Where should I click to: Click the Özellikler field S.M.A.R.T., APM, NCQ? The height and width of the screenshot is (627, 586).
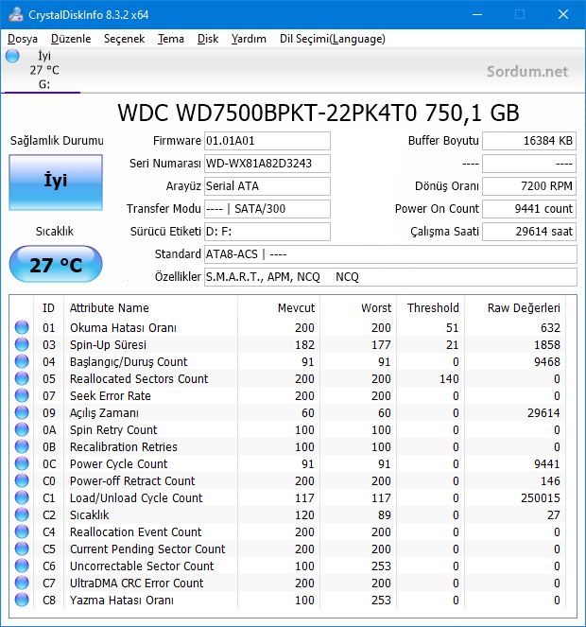pos(390,277)
